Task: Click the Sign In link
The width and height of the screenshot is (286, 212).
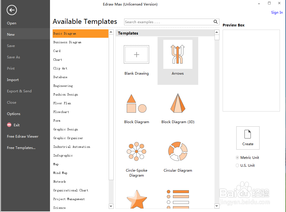Action: point(277,12)
